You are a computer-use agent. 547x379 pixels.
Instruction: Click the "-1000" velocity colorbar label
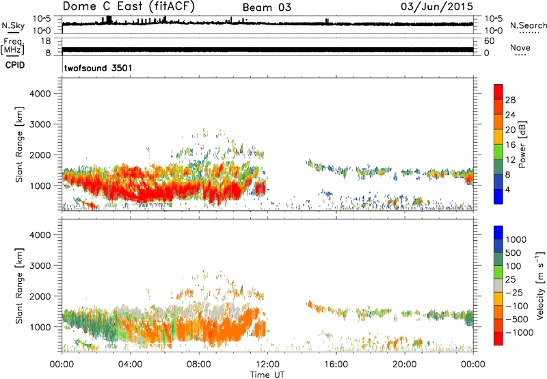[x=519, y=332]
